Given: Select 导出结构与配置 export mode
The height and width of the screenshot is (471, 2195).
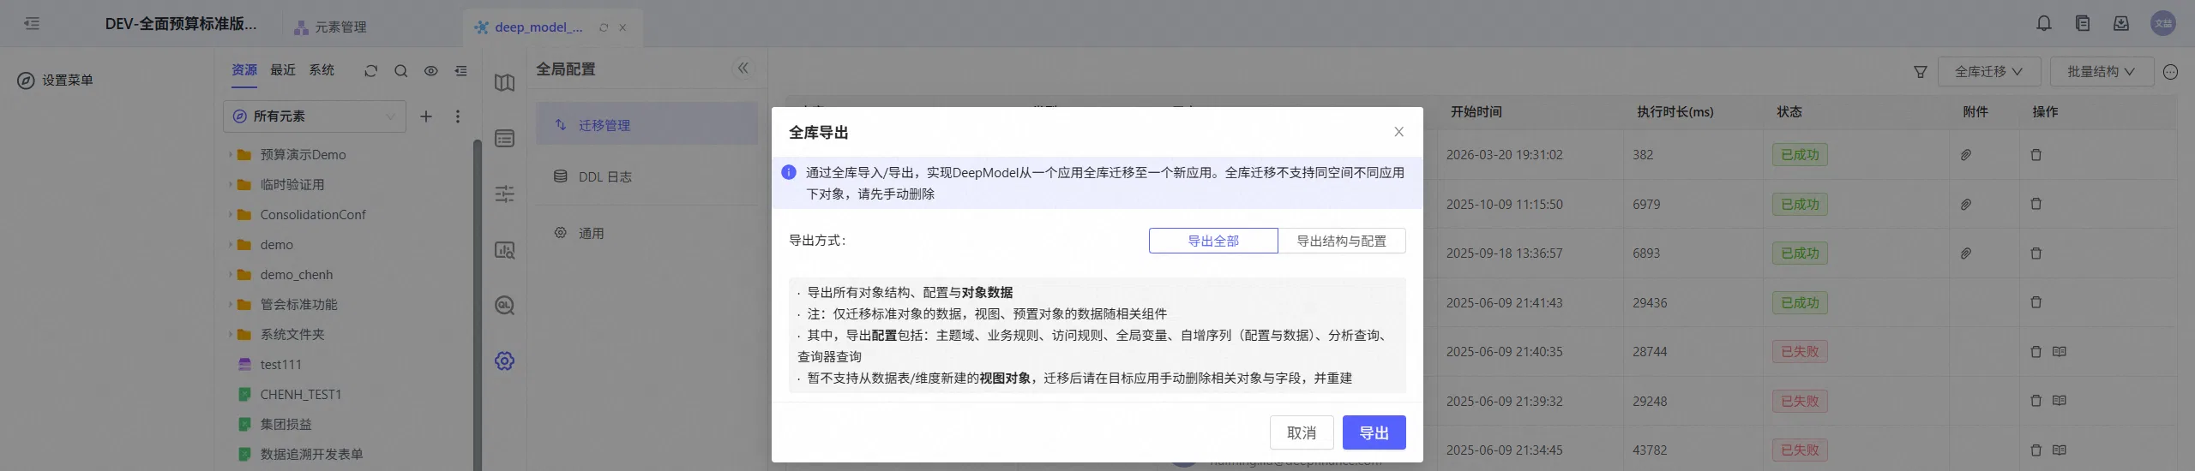Looking at the screenshot, I should 1342,241.
